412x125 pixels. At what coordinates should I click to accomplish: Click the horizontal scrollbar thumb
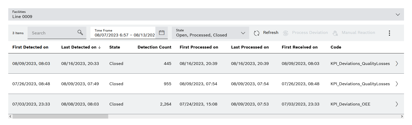point(60,117)
